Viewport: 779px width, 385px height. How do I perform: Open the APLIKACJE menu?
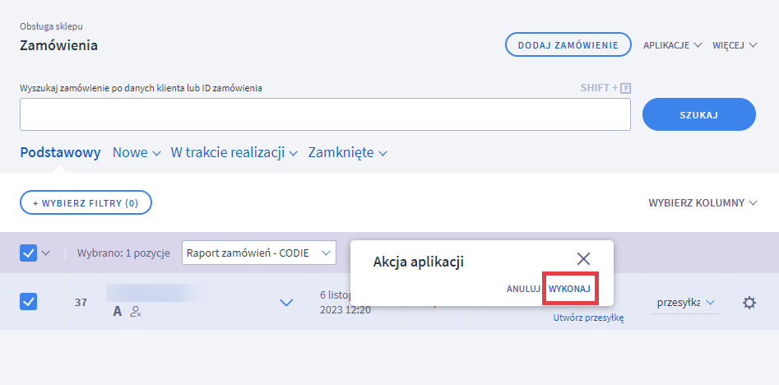[672, 45]
